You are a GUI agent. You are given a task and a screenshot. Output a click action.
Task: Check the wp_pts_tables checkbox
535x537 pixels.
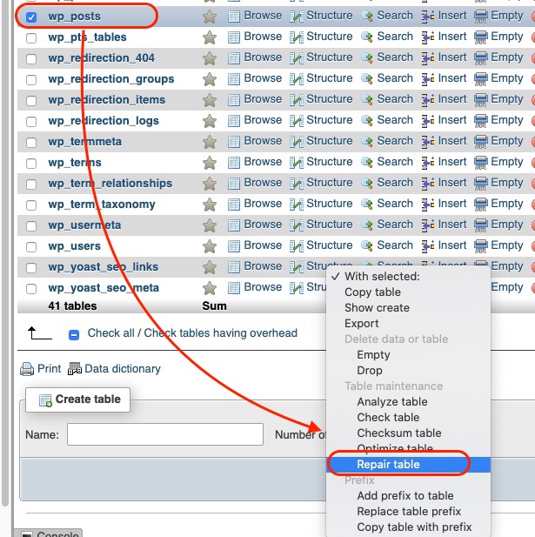[31, 37]
